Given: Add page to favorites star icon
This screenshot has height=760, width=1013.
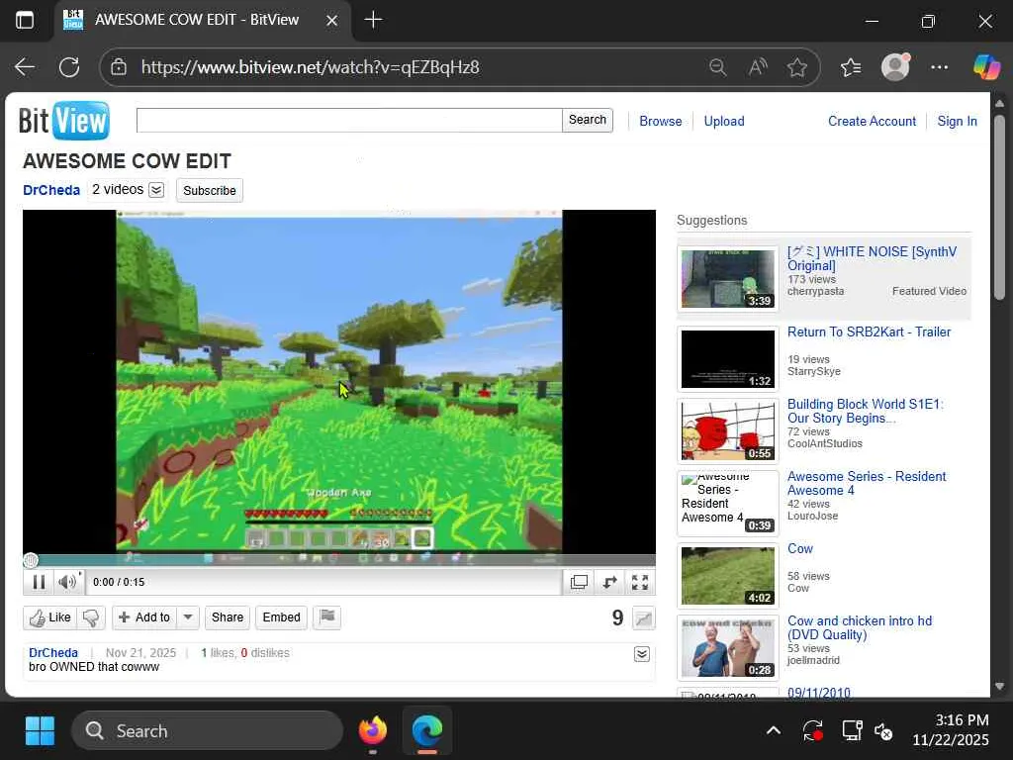Looking at the screenshot, I should point(797,66).
